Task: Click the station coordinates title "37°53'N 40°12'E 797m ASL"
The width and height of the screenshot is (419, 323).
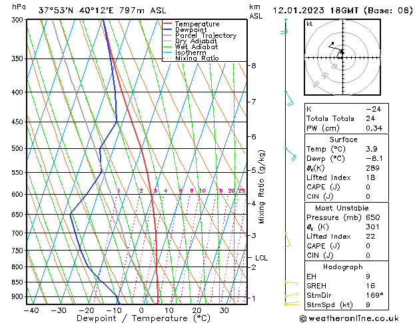Action: click(102, 11)
